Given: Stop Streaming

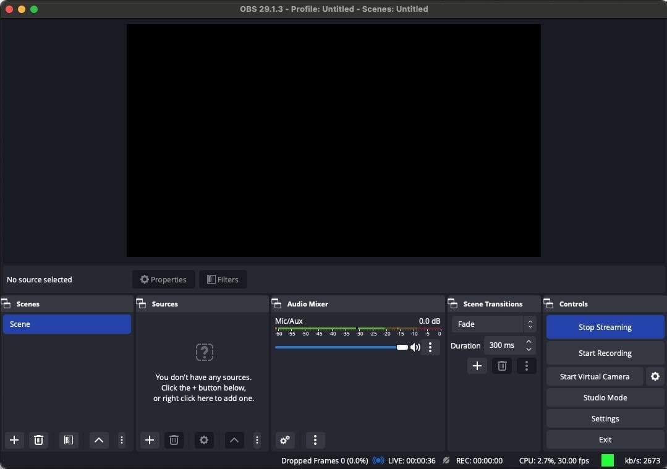Looking at the screenshot, I should click(x=605, y=327).
